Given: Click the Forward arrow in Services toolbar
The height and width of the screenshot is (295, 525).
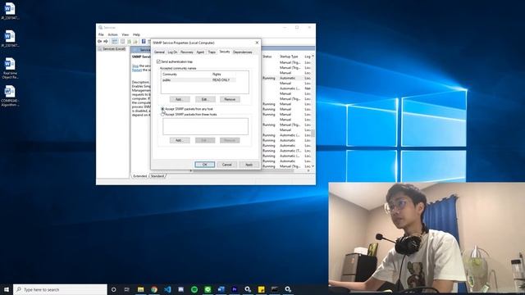Looking at the screenshot, I should click(106, 42).
